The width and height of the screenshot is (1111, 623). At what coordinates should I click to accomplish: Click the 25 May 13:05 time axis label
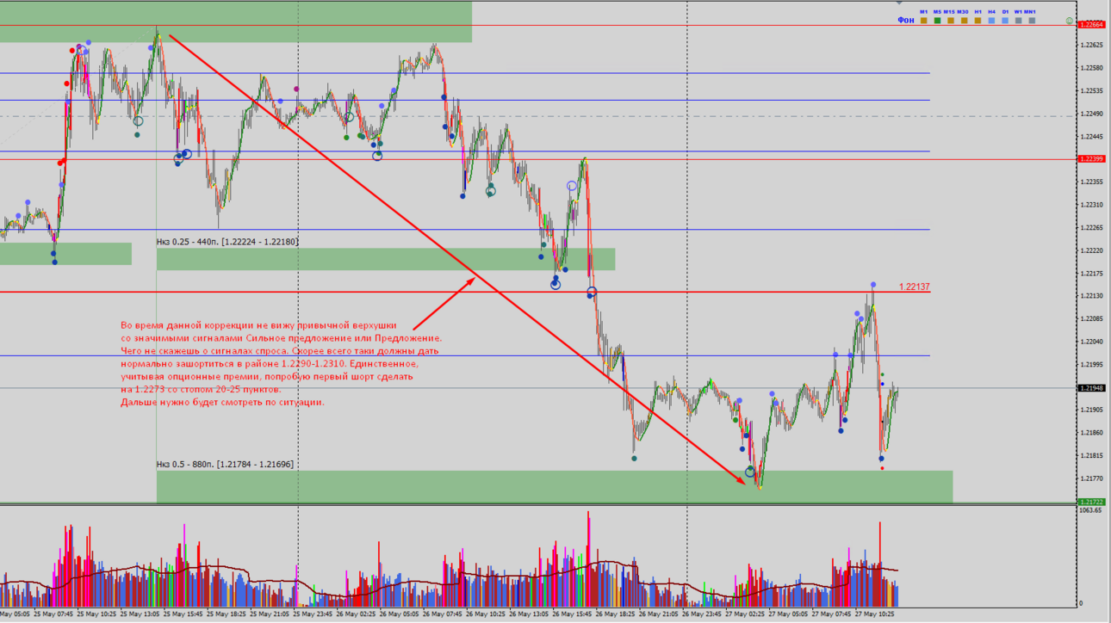point(140,614)
